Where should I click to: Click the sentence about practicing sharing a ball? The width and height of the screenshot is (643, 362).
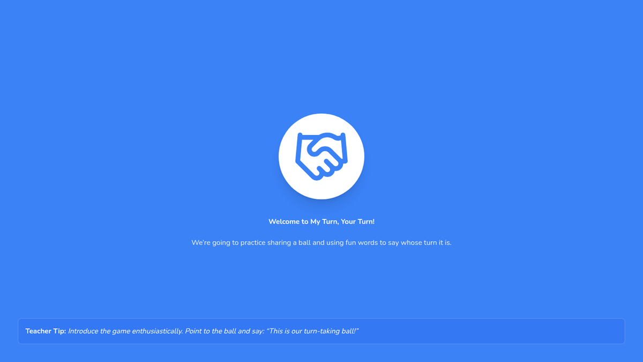[x=322, y=242]
